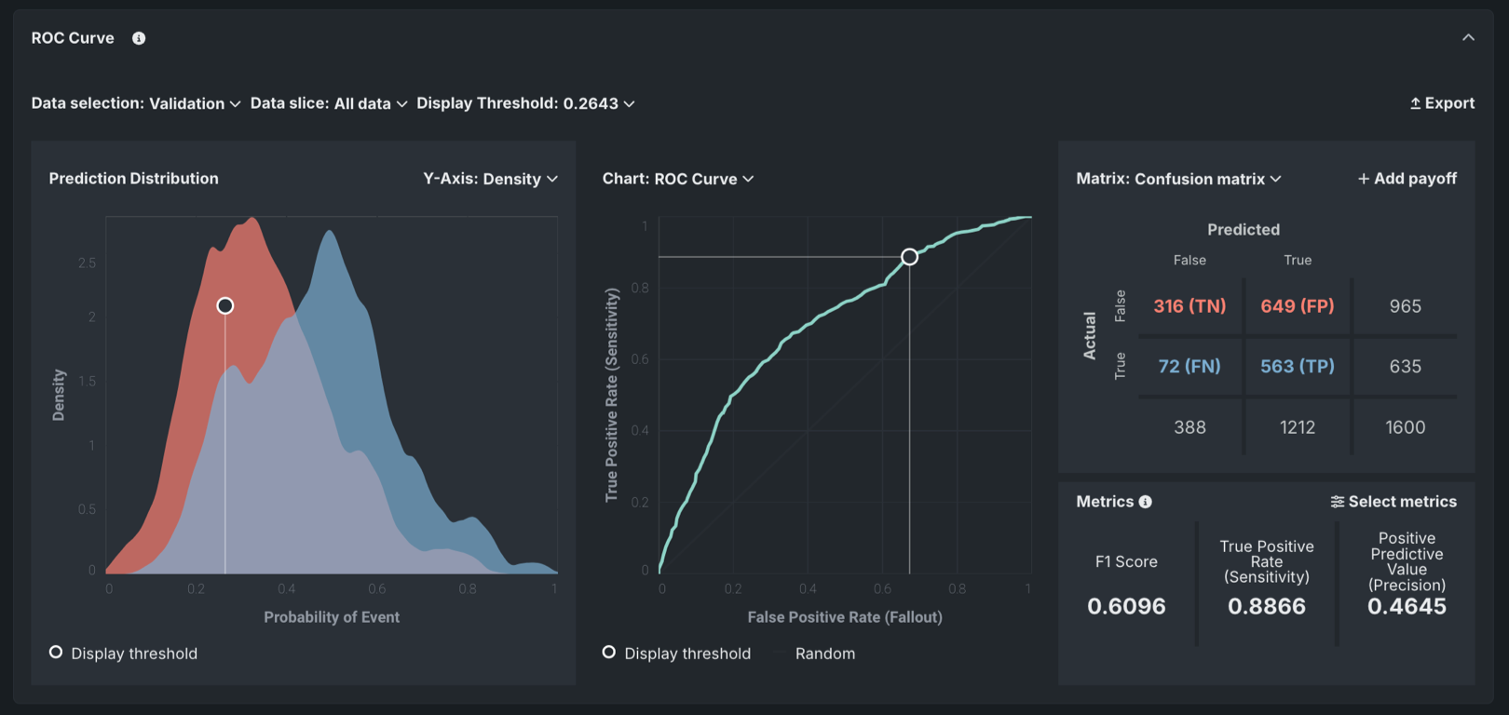This screenshot has width=1509, height=715.
Task: Click the threshold marker on the ROC curve
Action: (909, 257)
